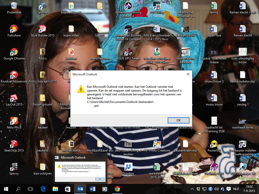259x194 pixels.
Task: Expand the hidden system tray icons
Action: (x=193, y=189)
